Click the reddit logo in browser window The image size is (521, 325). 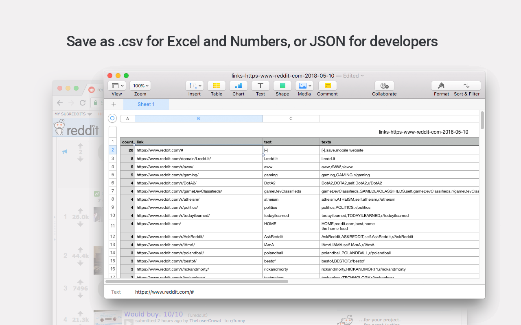pyautogui.click(x=77, y=128)
